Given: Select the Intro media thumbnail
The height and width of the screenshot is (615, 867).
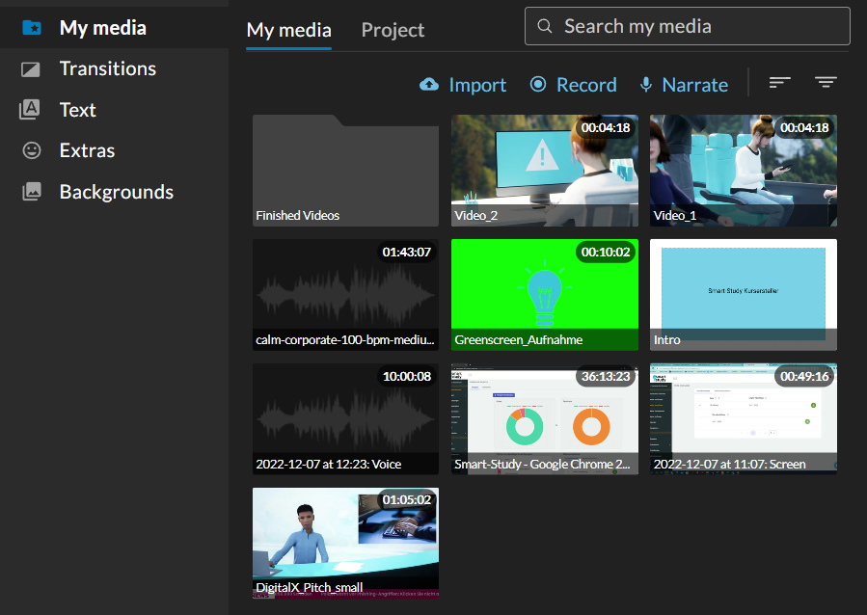Looking at the screenshot, I should pyautogui.click(x=743, y=294).
